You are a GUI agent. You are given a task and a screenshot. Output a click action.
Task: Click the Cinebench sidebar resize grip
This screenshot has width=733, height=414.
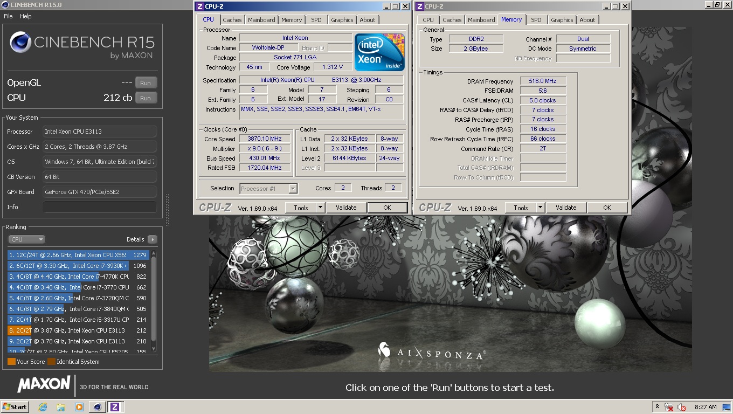[167, 210]
